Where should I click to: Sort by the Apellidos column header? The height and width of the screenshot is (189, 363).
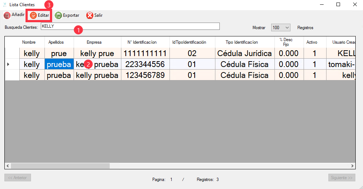pos(56,42)
